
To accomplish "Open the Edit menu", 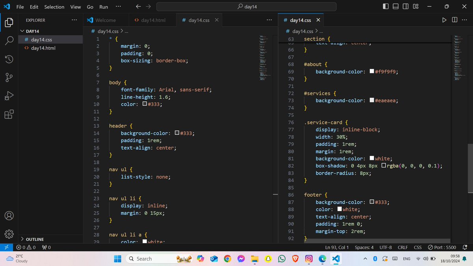I will click(x=34, y=7).
